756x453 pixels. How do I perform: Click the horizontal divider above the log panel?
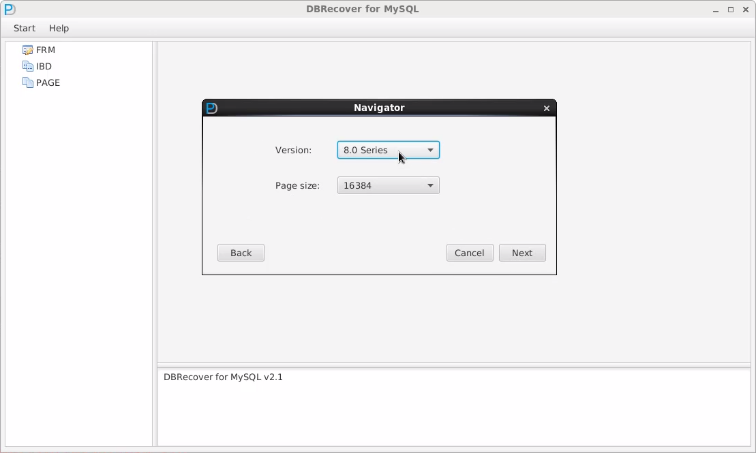pos(453,365)
